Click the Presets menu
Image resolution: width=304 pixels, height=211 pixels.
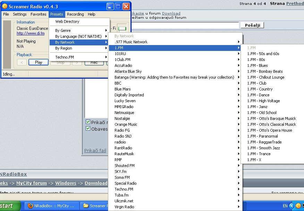(x=57, y=14)
